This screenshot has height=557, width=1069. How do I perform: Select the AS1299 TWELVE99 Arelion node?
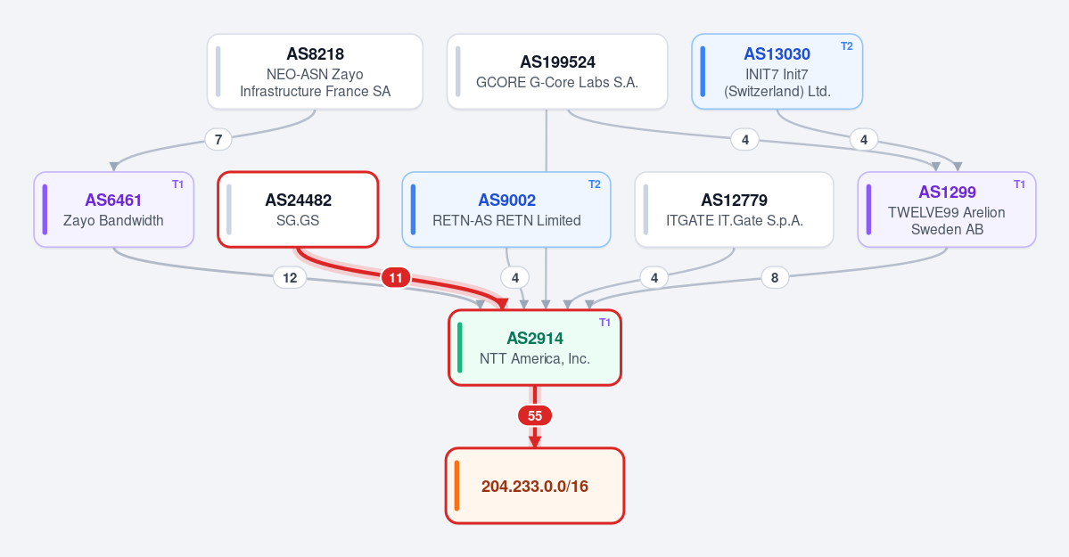click(947, 209)
